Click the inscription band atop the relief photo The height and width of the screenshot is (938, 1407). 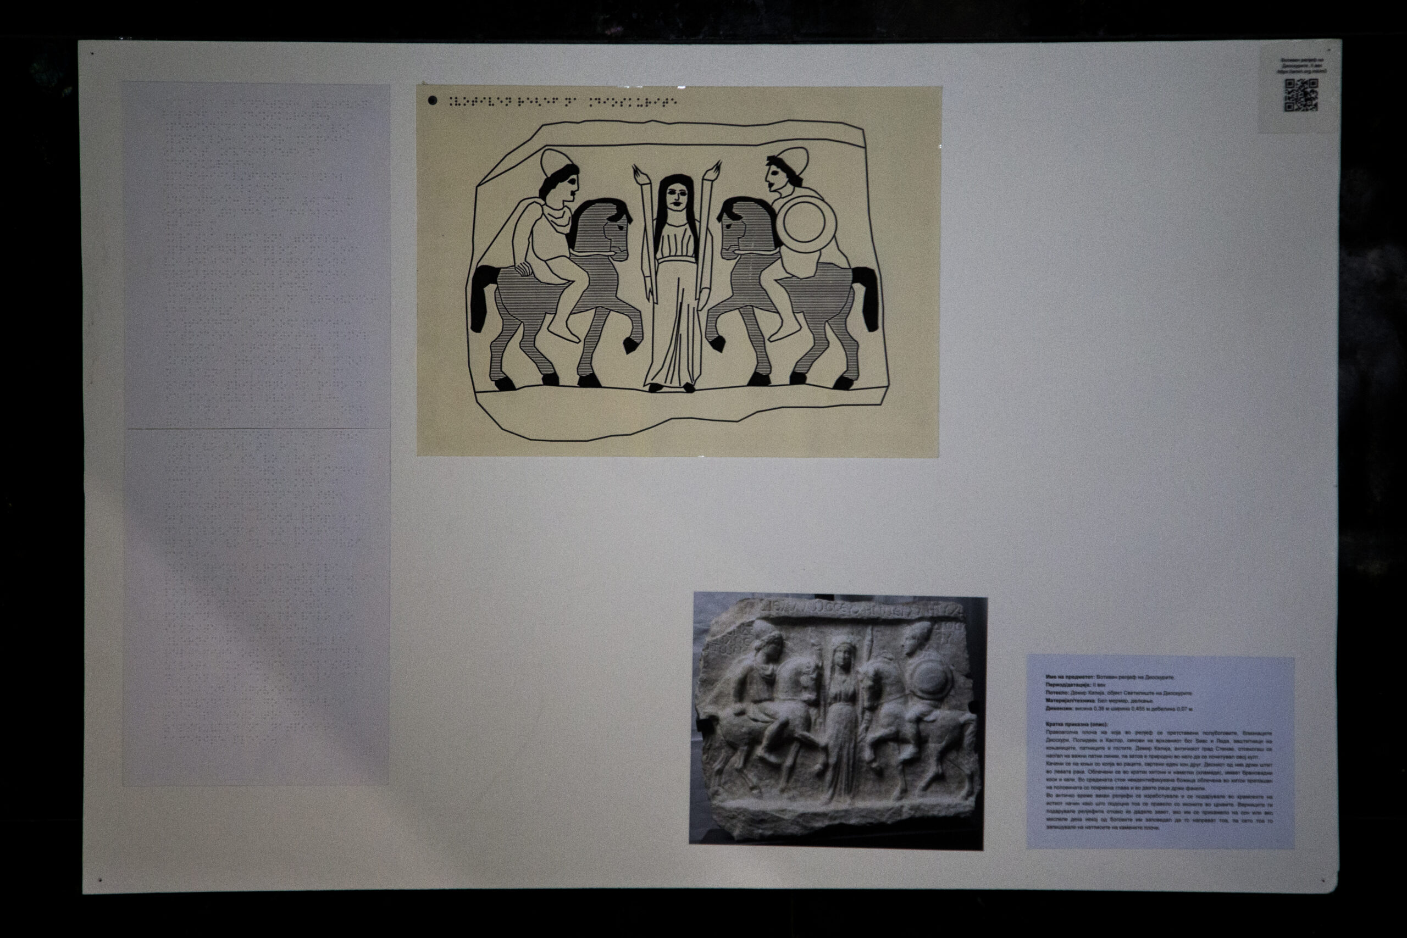[861, 609]
